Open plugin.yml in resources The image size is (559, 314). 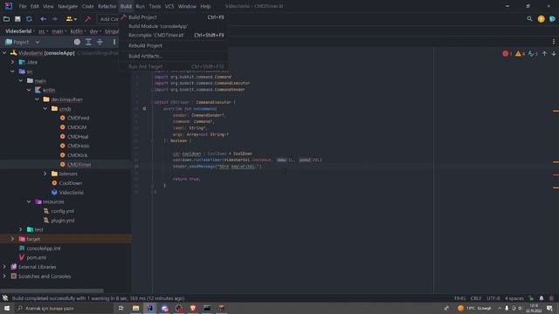[63, 221]
